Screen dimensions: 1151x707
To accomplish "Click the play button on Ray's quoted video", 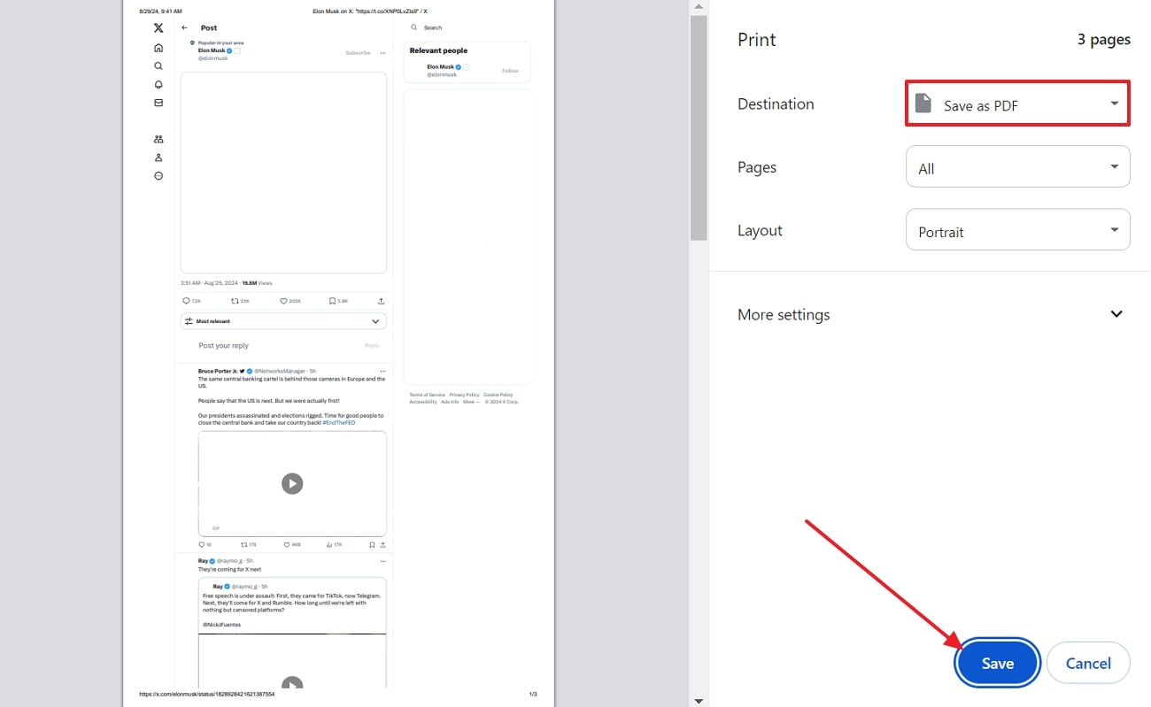I will point(292,684).
